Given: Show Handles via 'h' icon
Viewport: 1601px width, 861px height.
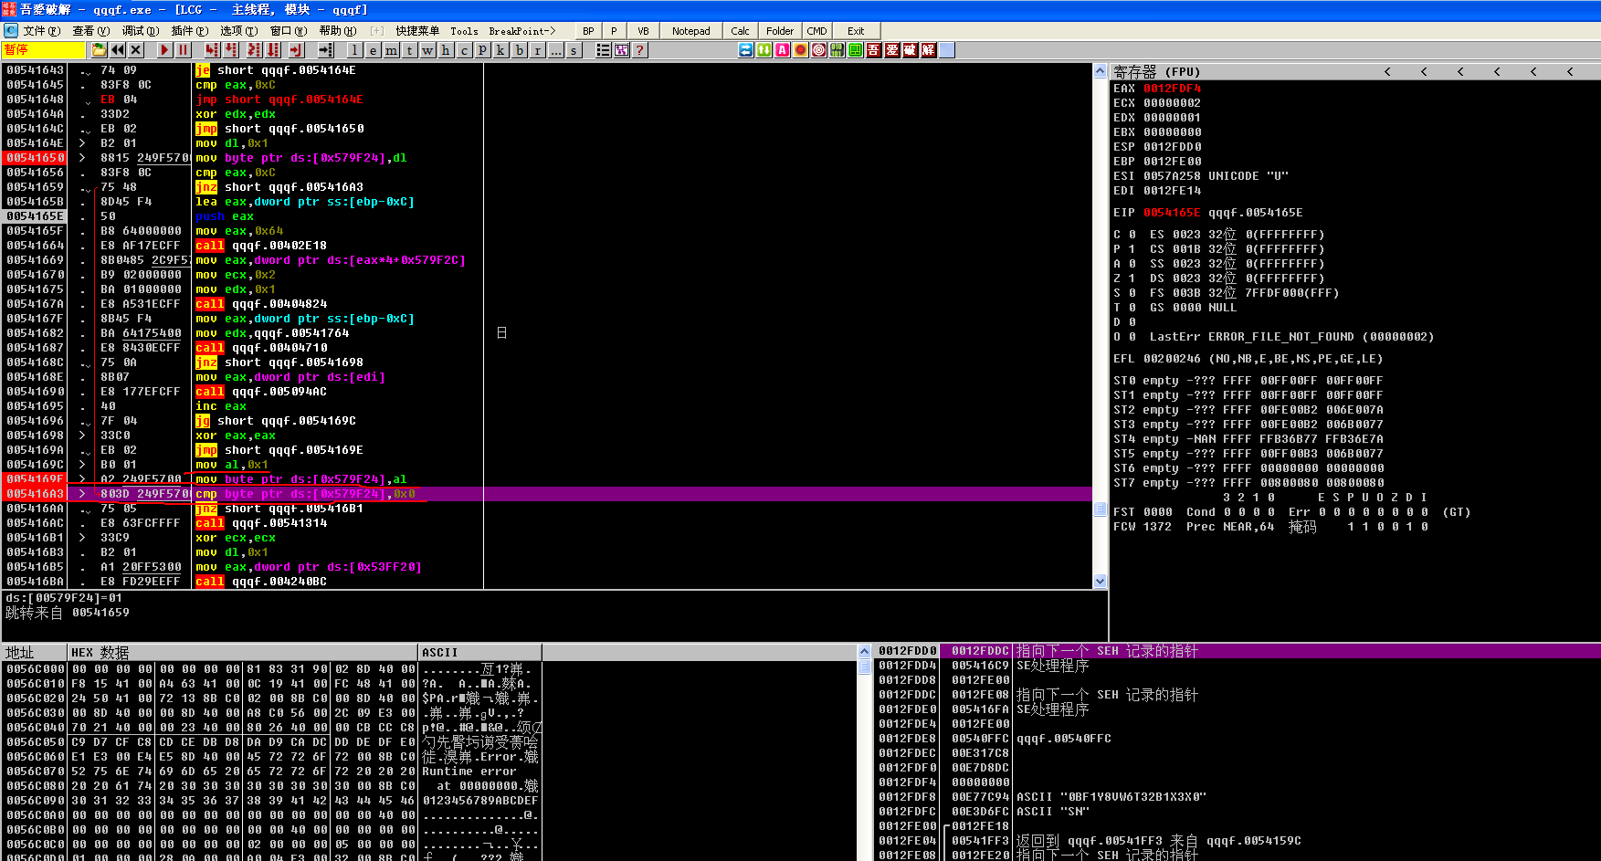Looking at the screenshot, I should tap(446, 50).
